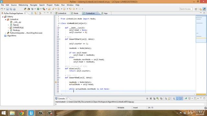Collapse the insertStart fold marker at line 11
207x116 pixels.
coord(60,39)
